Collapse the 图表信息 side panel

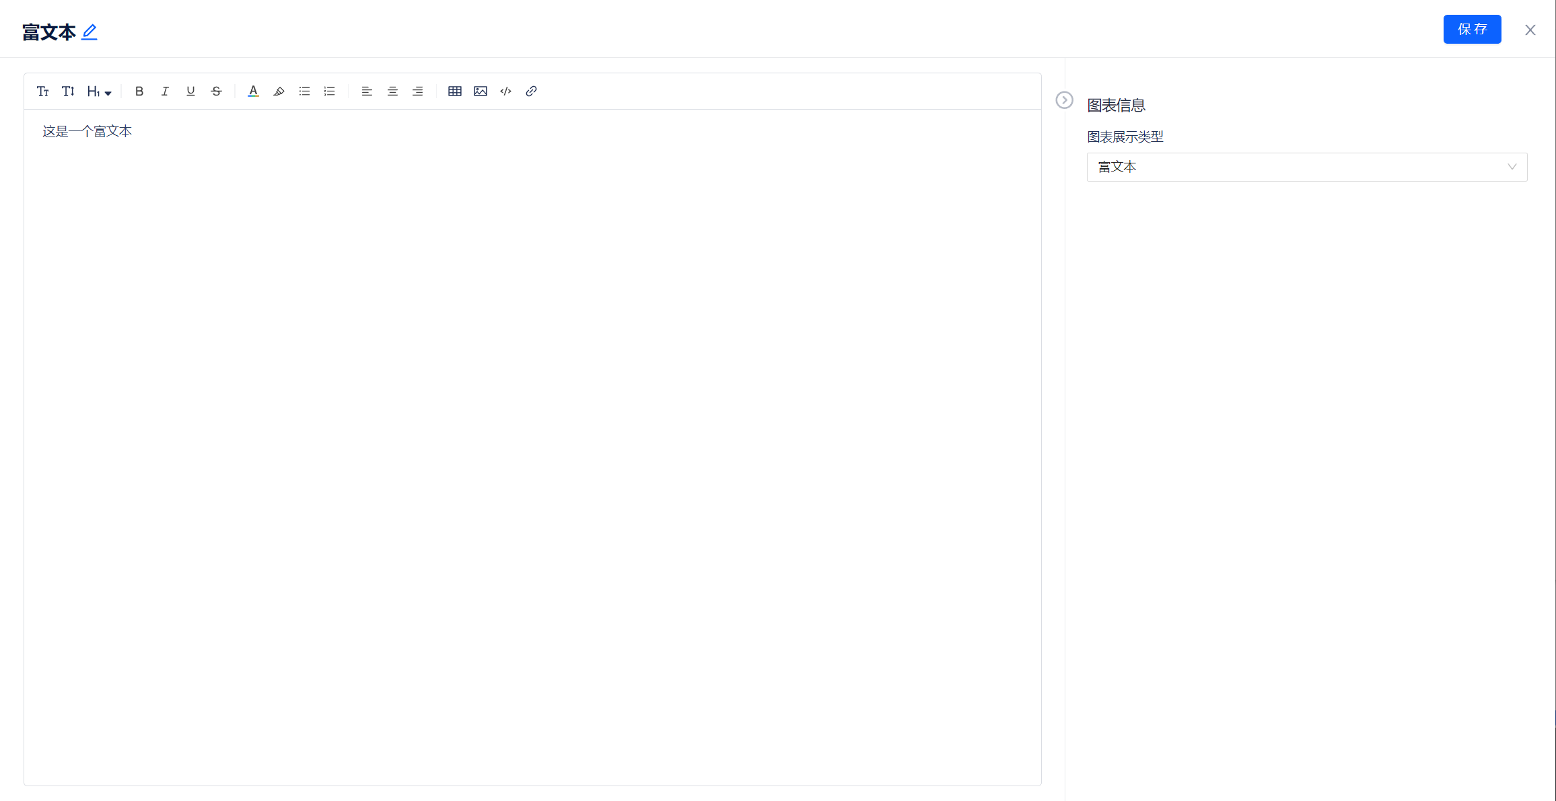click(1064, 100)
